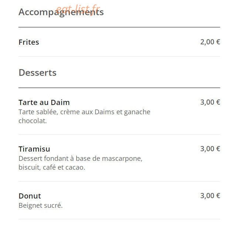Click the separator line below Donut entry
This screenshot has height=227, width=239.
coord(119,219)
